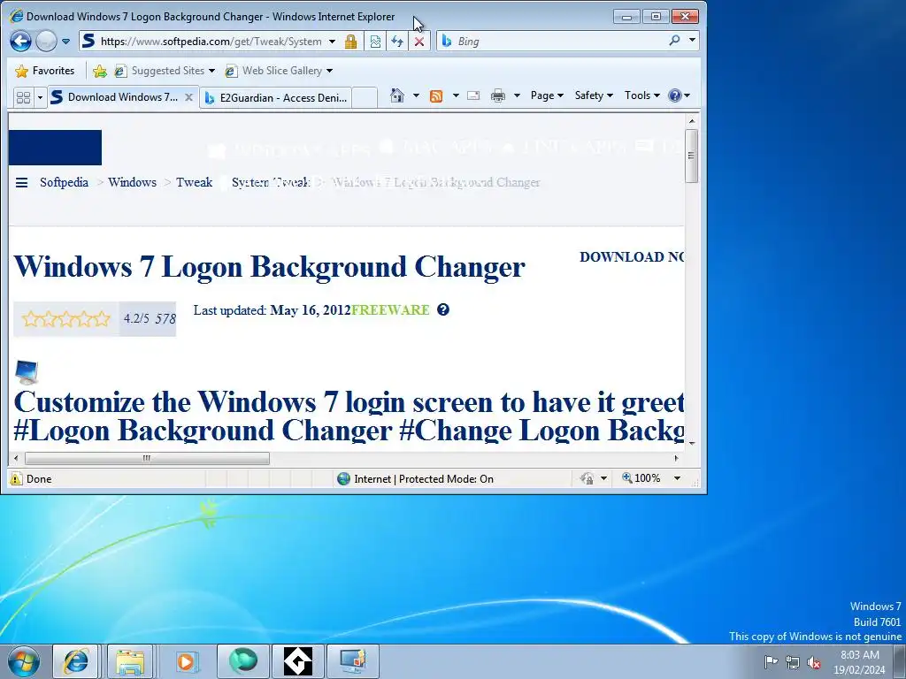
Task: Click the horizontal scrollbar right arrow
Action: [677, 459]
